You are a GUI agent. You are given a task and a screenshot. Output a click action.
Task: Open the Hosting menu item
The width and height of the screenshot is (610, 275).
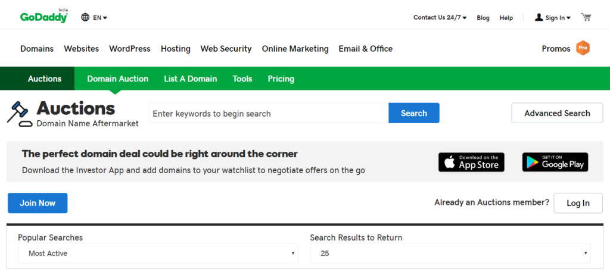(x=176, y=49)
